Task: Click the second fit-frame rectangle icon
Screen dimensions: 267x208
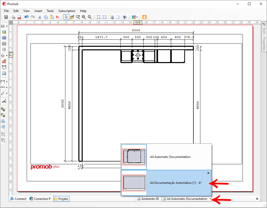Action: [104, 17]
